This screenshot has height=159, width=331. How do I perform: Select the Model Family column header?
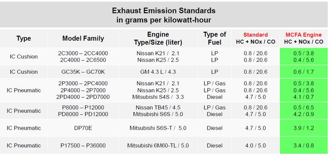pos(83,38)
